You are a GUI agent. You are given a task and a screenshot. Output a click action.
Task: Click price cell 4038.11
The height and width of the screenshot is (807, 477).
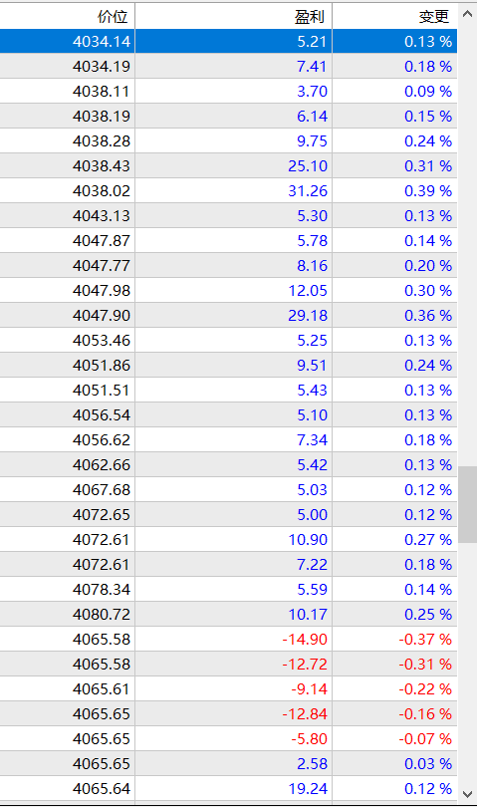pos(102,92)
